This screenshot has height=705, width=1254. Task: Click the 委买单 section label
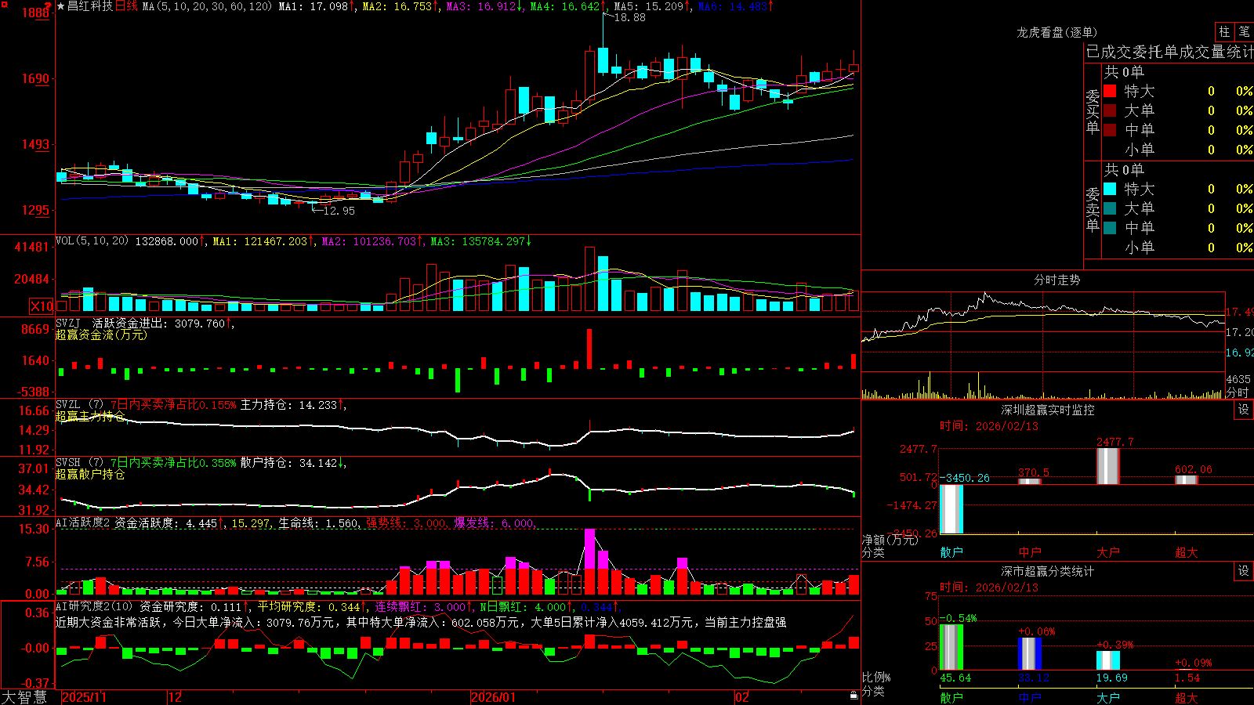tap(1093, 111)
